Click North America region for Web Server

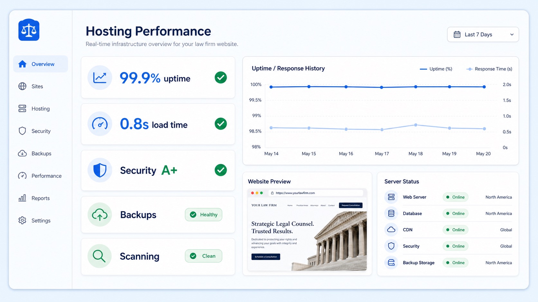coord(498,197)
